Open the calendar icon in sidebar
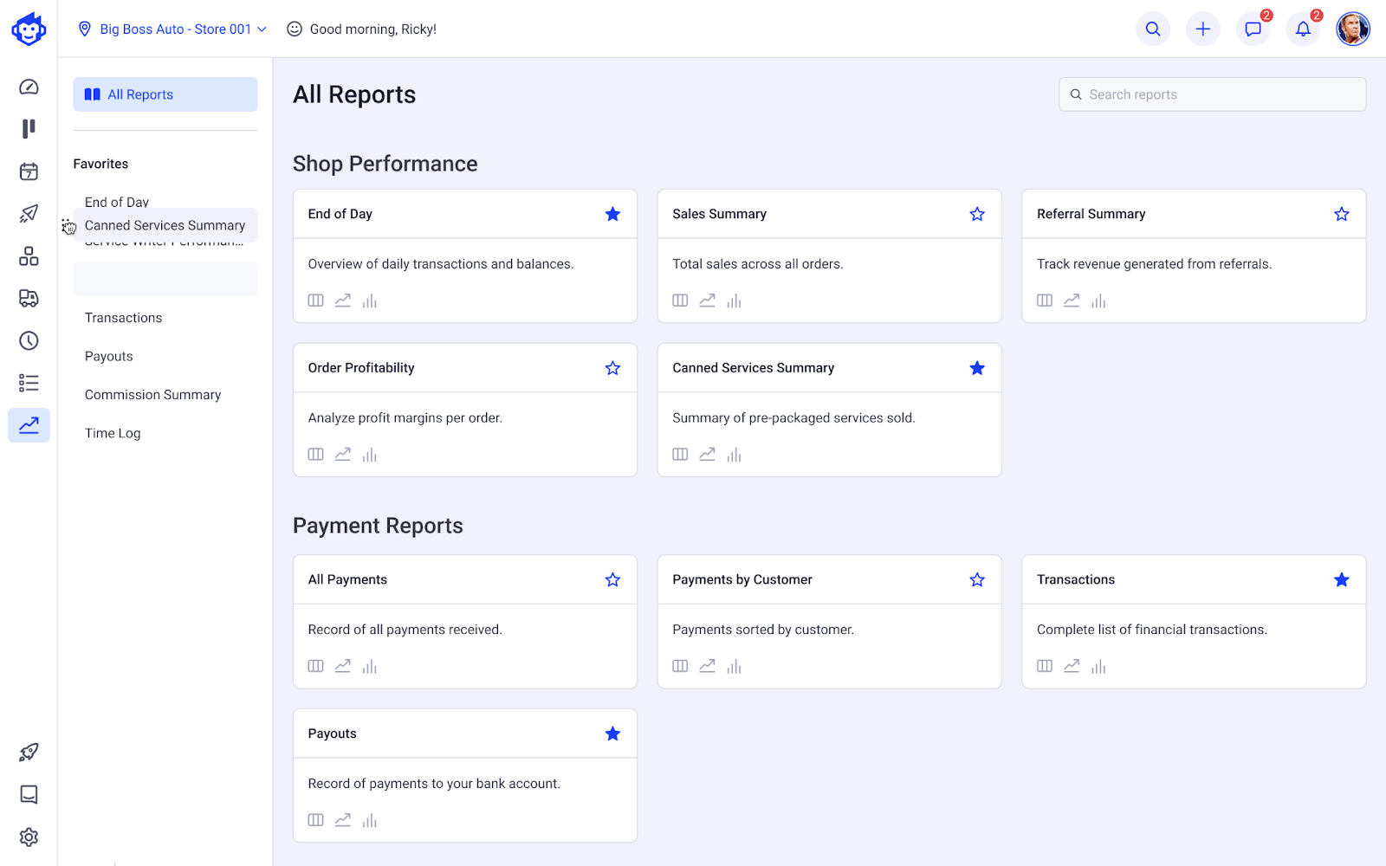Viewport: 1386px width, 866px height. click(x=29, y=171)
